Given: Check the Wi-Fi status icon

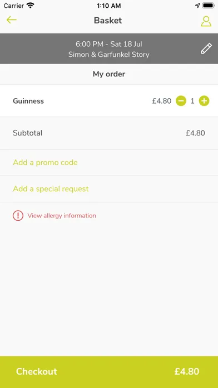Looking at the screenshot, I should (31, 6).
